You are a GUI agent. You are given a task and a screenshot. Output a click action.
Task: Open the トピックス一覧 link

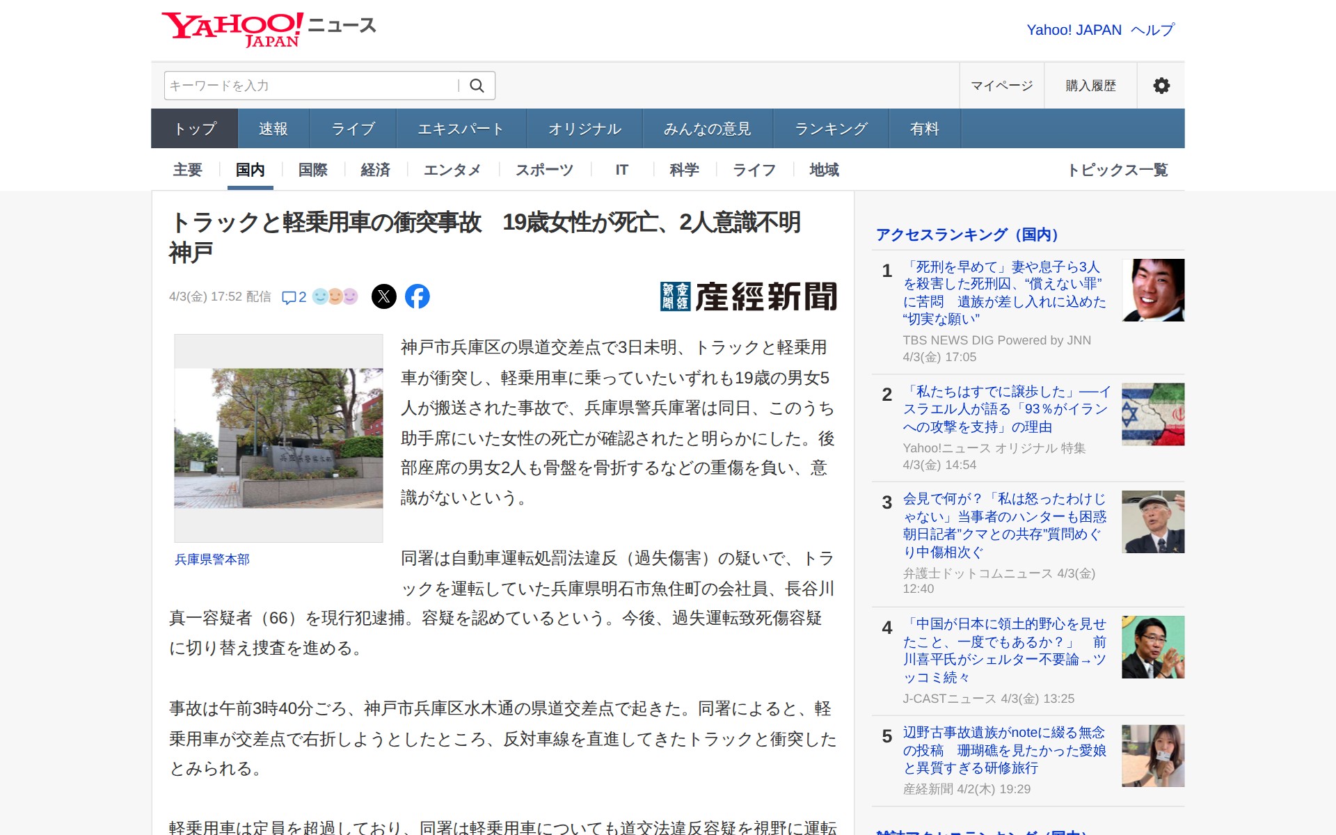point(1120,169)
